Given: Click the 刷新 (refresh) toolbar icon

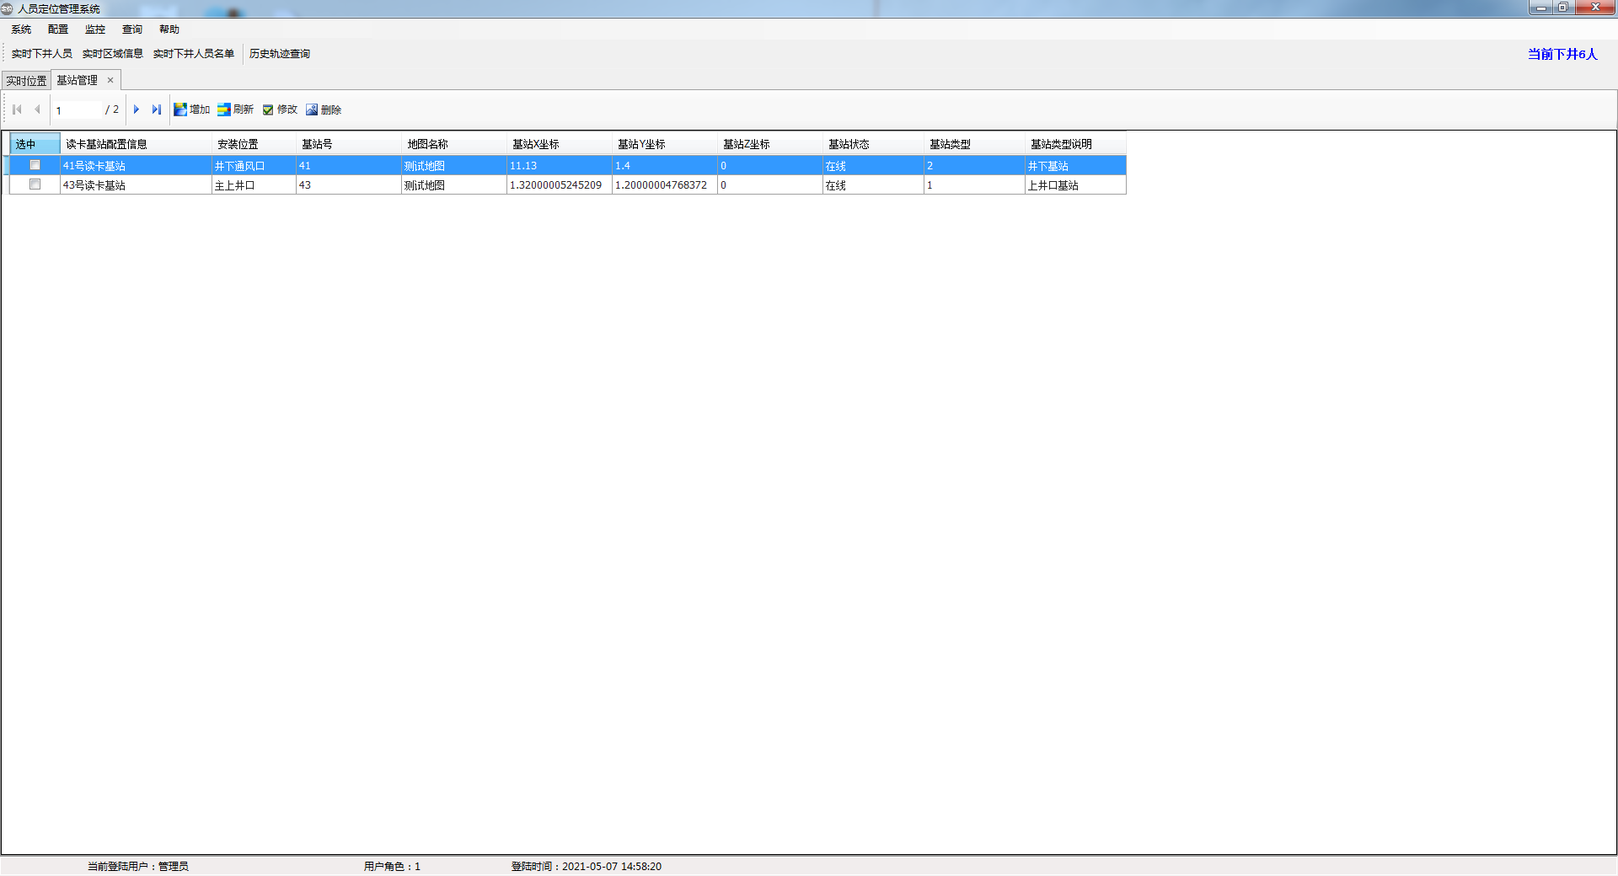Looking at the screenshot, I should [224, 109].
